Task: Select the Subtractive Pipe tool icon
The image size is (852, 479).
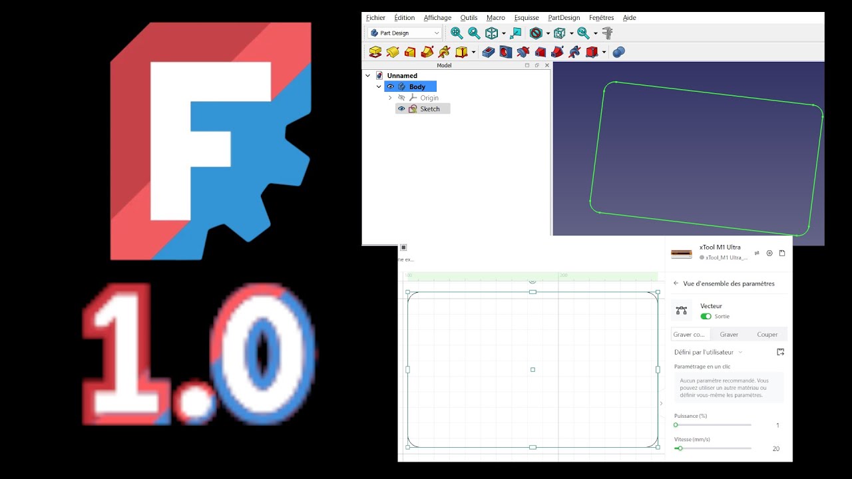Action: tap(558, 52)
